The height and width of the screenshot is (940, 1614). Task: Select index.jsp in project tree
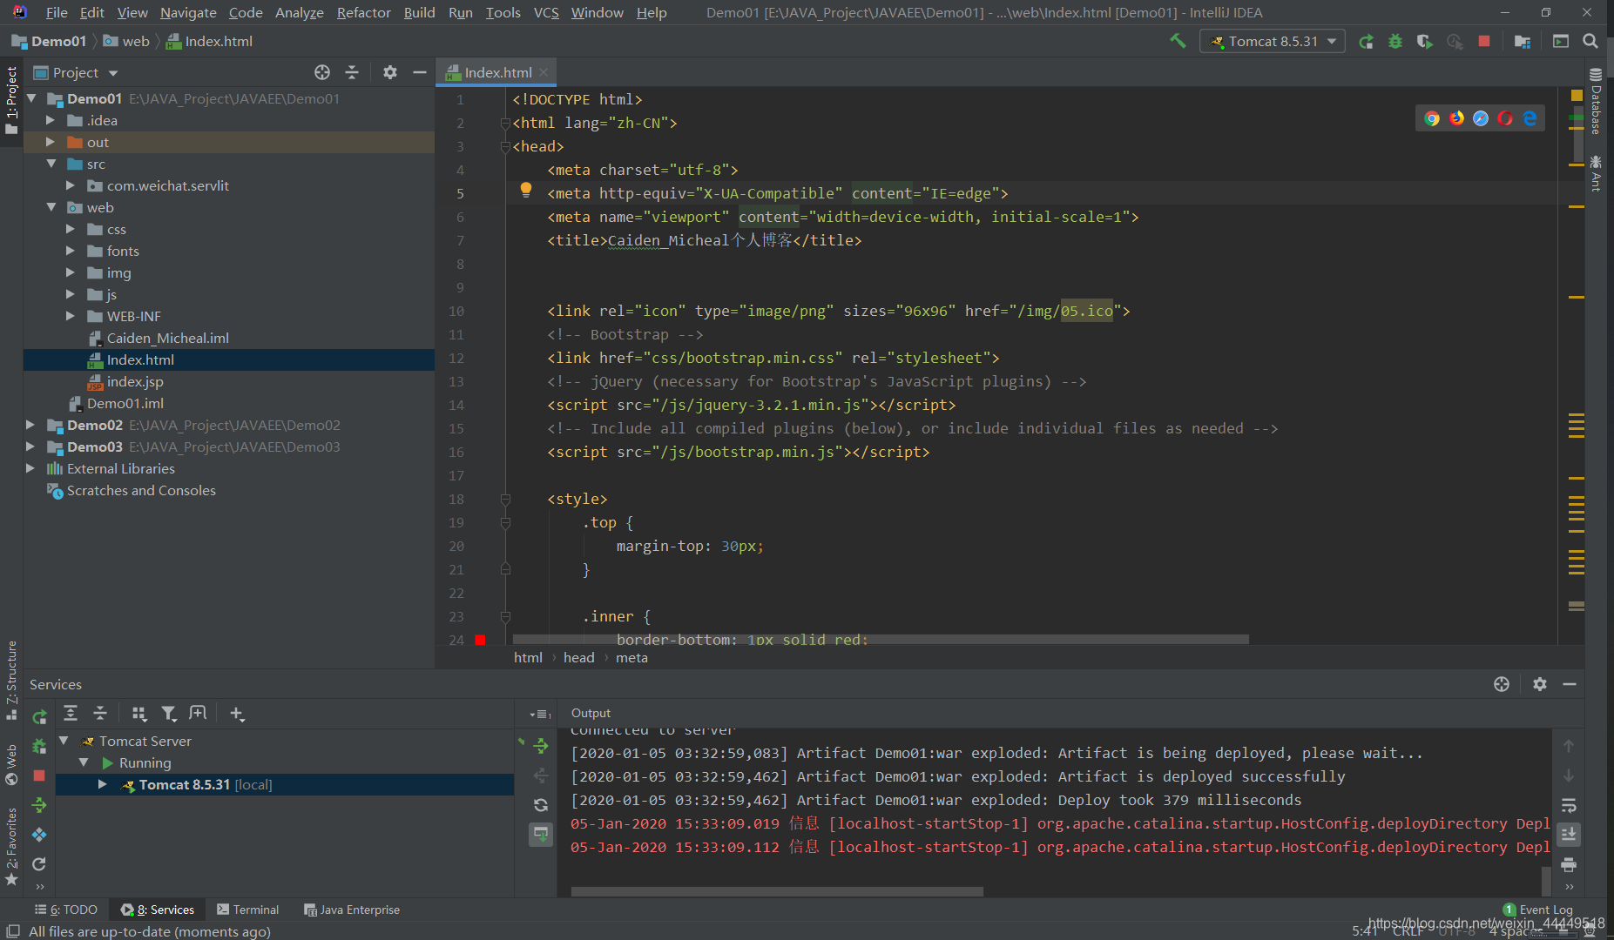134,381
